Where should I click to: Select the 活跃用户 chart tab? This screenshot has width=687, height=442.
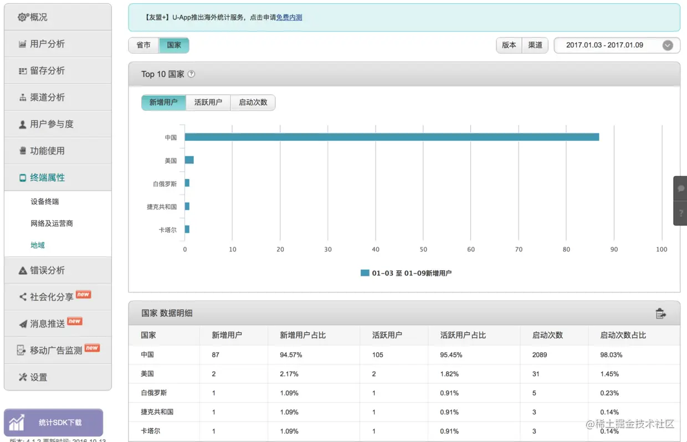click(208, 102)
